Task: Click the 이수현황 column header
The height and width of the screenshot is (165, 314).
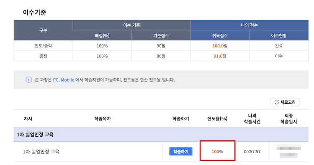Action: click(x=279, y=35)
